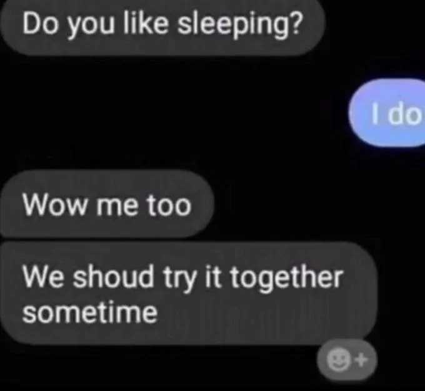Select the blue "I do" sent message

coord(387,112)
